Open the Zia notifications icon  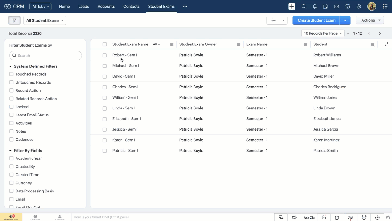(351, 217)
